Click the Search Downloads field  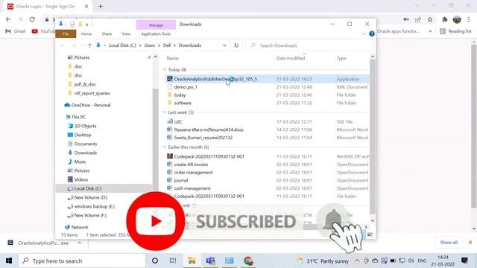point(309,45)
